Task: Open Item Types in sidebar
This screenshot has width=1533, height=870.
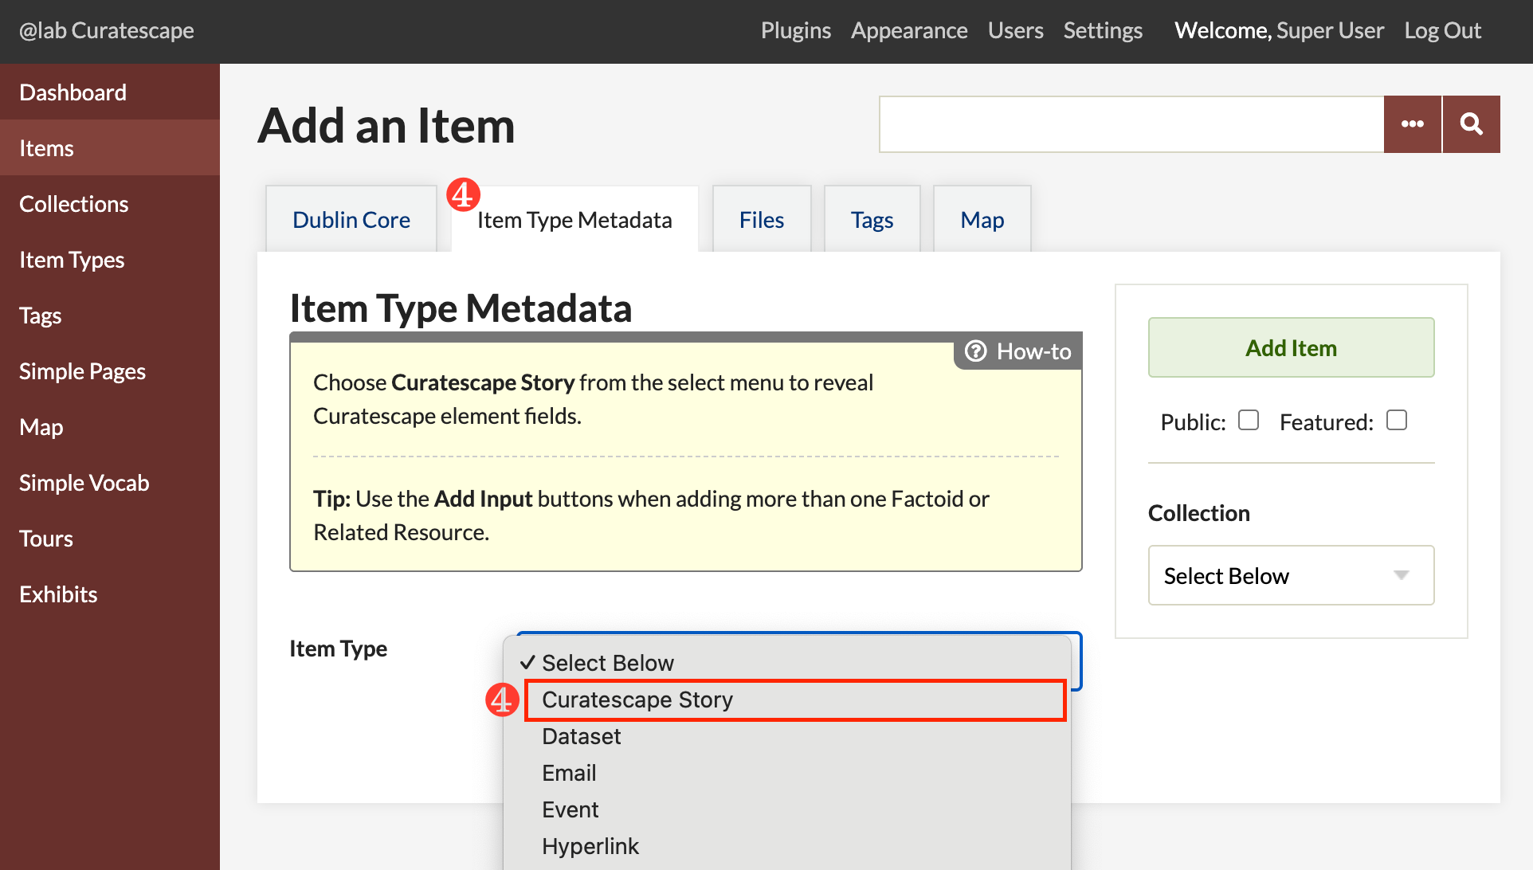Action: tap(110, 260)
